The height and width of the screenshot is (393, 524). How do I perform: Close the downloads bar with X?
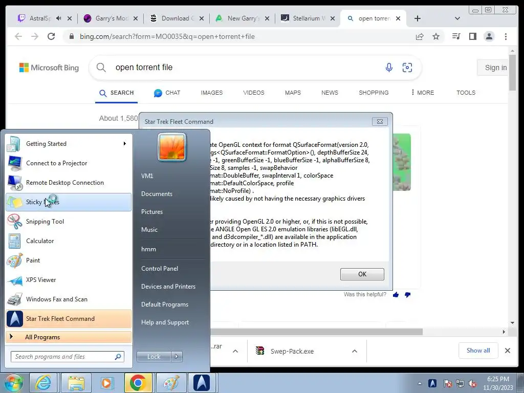[x=507, y=351]
